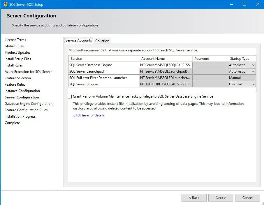Open startup type dropdown for SQL Server Database Engine
The width and height of the screenshot is (264, 205).
254,65
